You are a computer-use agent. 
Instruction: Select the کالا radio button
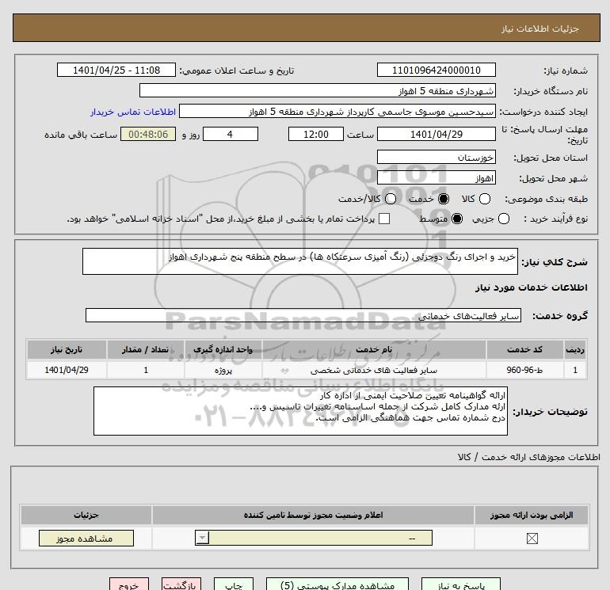(485, 199)
